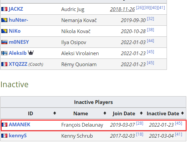Sort inactive players by Name column arrows
Image resolution: width=191 pixels, height=144 pixels.
tap(105, 113)
